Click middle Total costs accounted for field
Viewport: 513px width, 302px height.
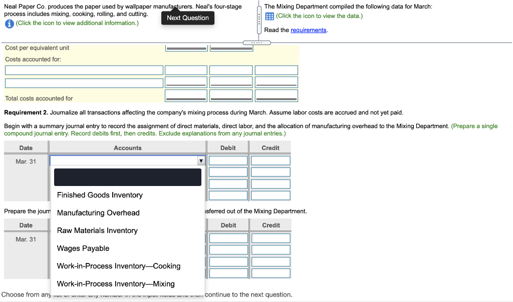[231, 95]
